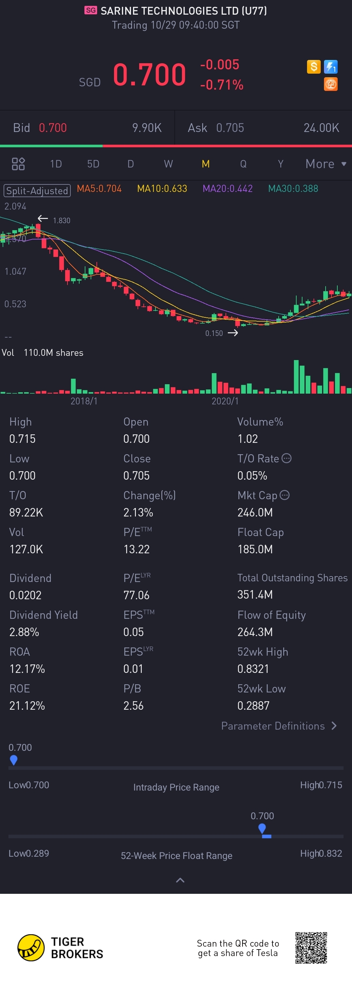Tap the Tesla share QR code
The image size is (352, 1002).
pos(311,948)
